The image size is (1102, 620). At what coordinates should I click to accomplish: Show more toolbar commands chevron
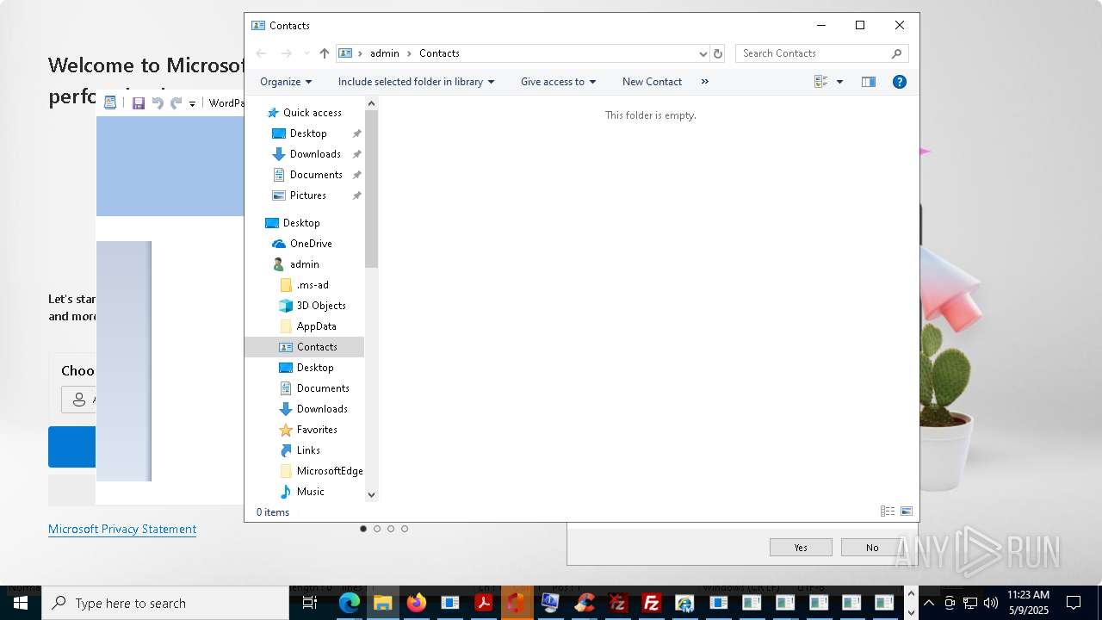(x=705, y=82)
